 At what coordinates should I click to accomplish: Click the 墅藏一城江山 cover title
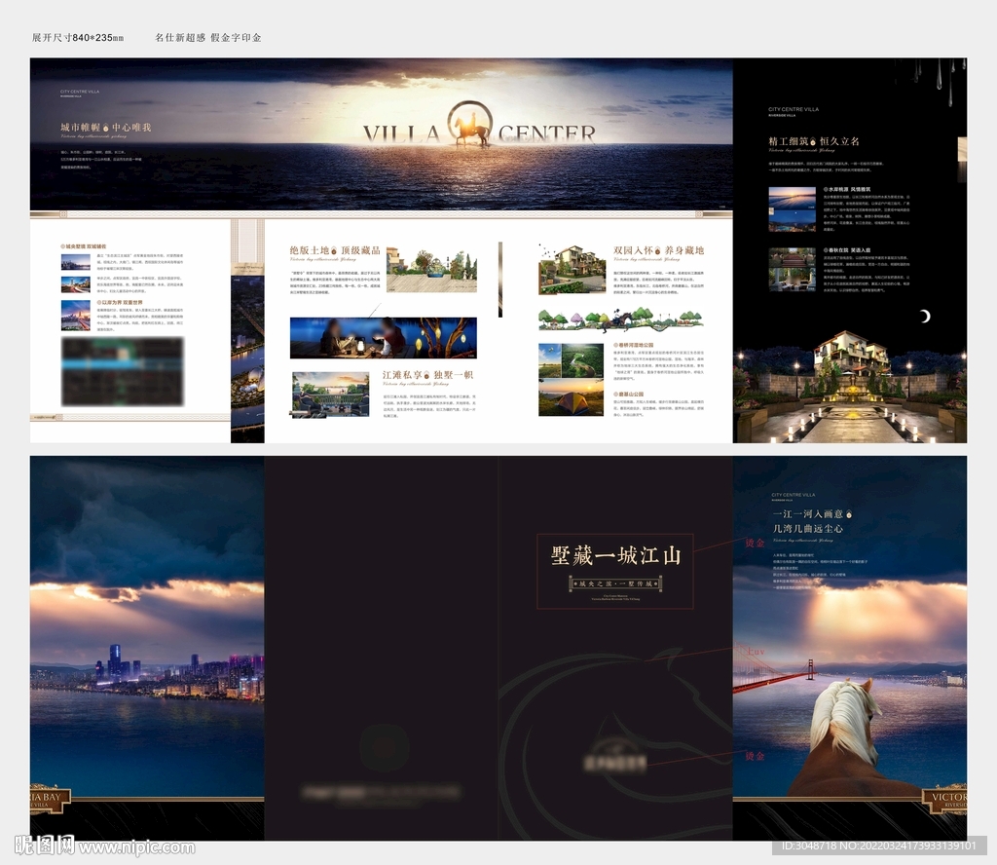pyautogui.click(x=615, y=556)
